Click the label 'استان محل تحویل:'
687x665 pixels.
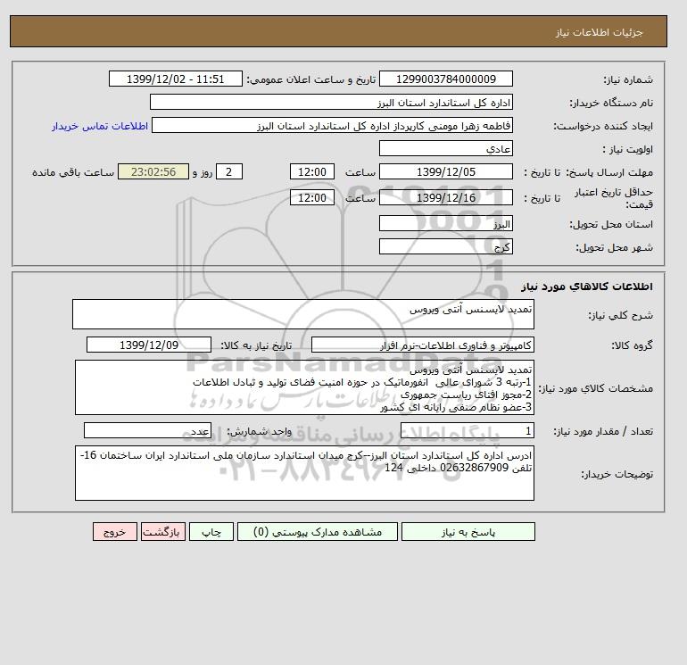click(611, 224)
